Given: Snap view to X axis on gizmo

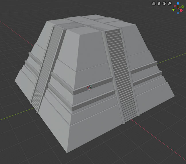Looking at the screenshot, I should 181,10.
